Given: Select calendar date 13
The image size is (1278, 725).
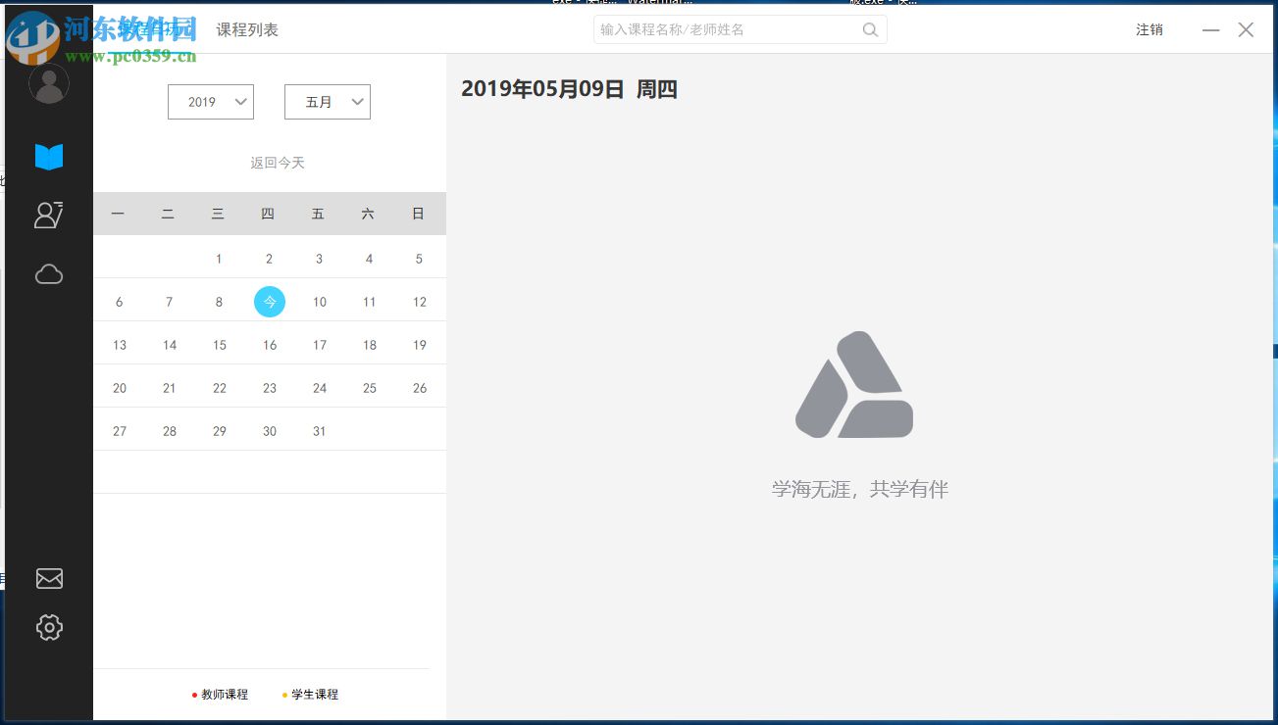Looking at the screenshot, I should [120, 345].
